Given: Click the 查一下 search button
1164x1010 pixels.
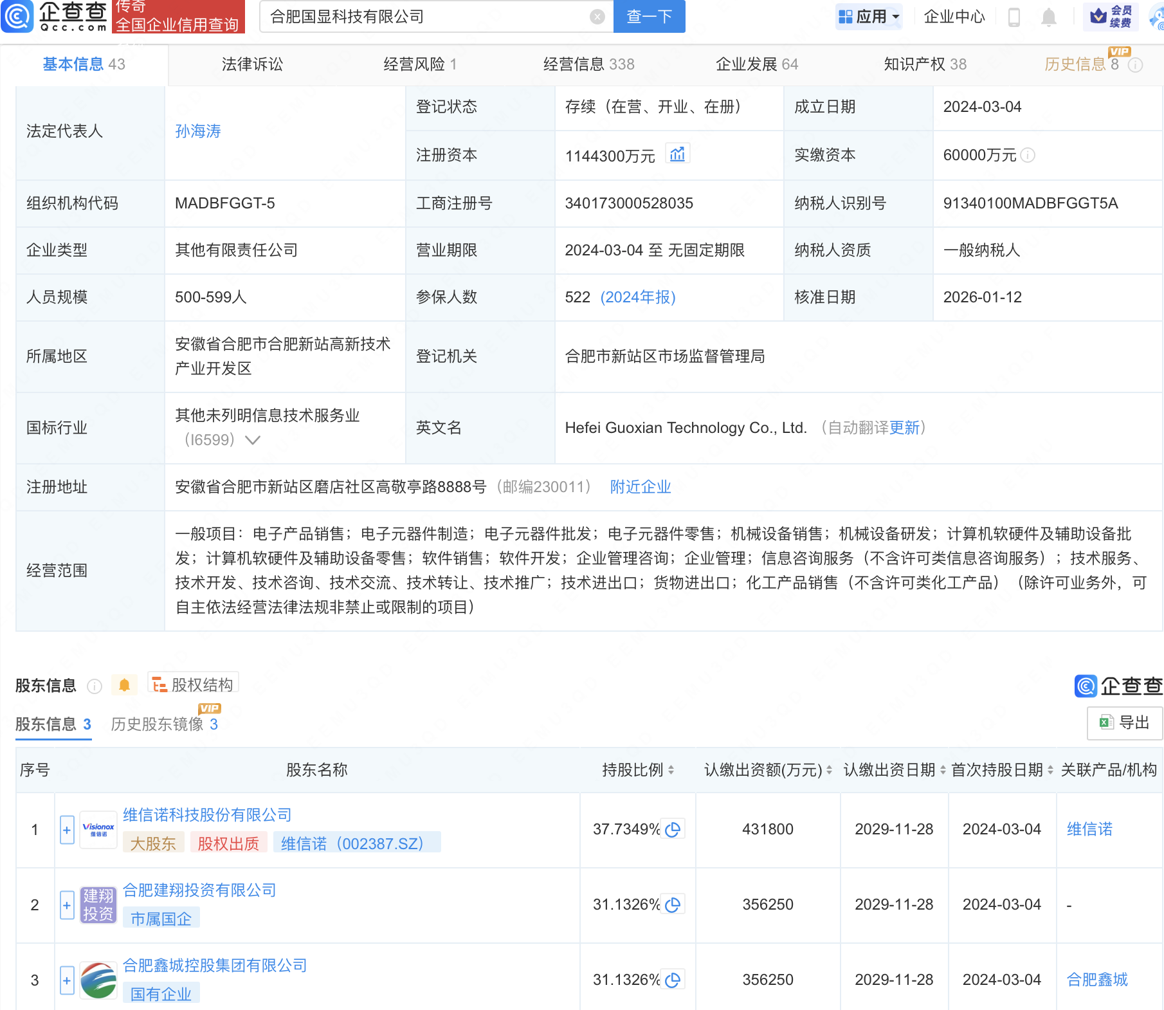Looking at the screenshot, I should (649, 17).
